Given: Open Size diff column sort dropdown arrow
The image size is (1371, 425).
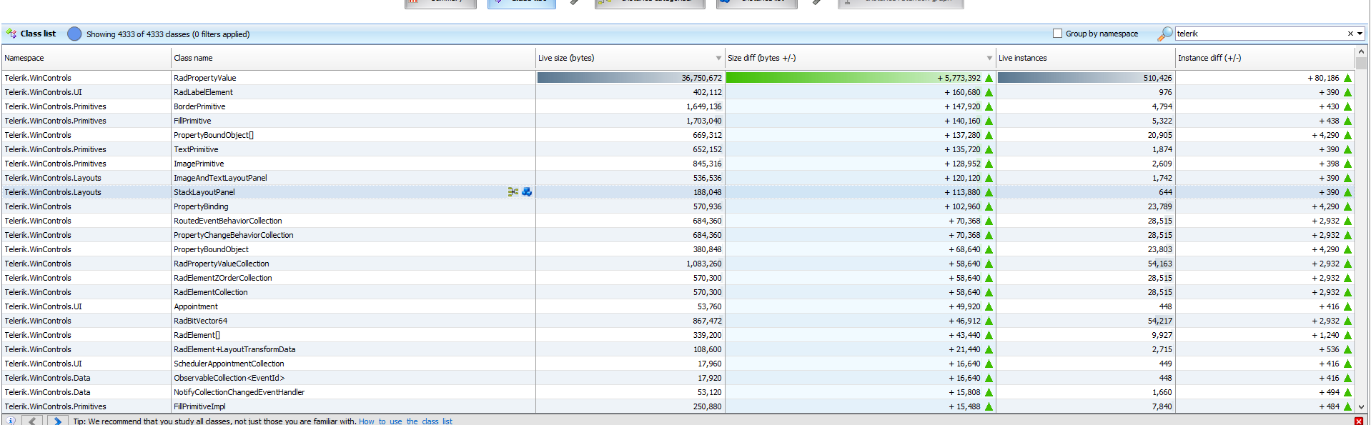Looking at the screenshot, I should point(989,58).
